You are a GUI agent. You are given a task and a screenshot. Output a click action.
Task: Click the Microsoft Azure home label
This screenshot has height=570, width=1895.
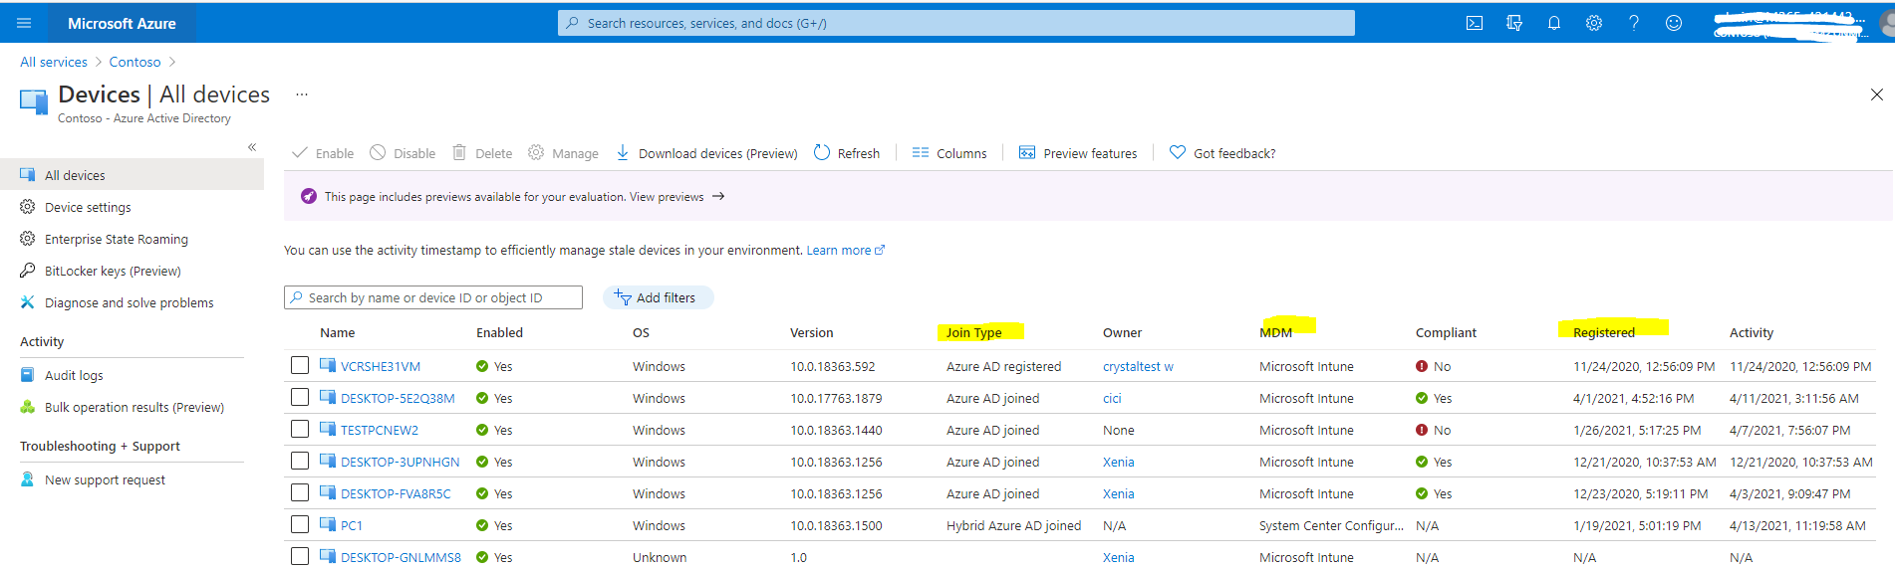(x=122, y=23)
